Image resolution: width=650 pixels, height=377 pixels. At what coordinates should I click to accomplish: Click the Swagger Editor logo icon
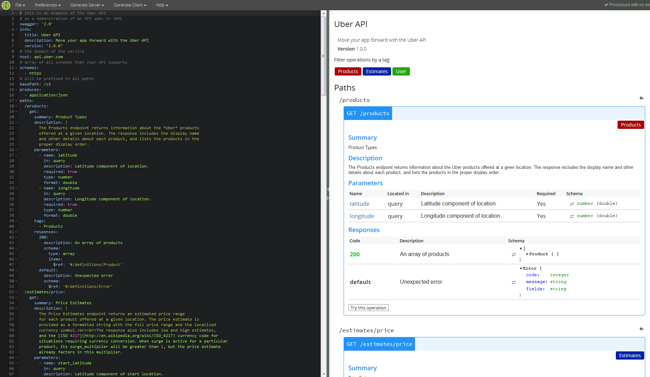click(x=5, y=5)
